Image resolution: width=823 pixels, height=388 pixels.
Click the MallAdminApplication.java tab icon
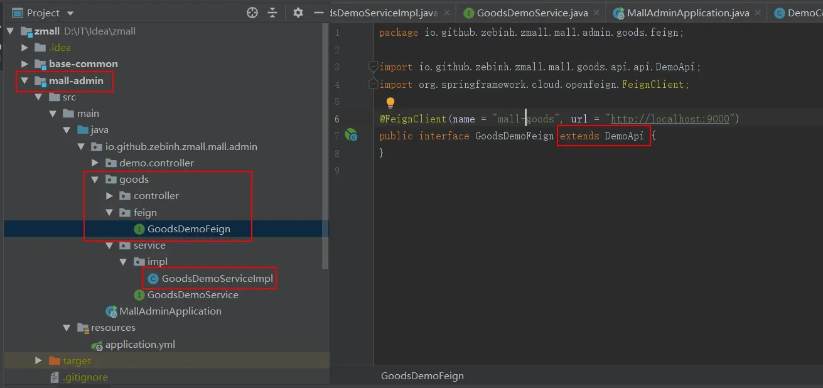coord(618,13)
